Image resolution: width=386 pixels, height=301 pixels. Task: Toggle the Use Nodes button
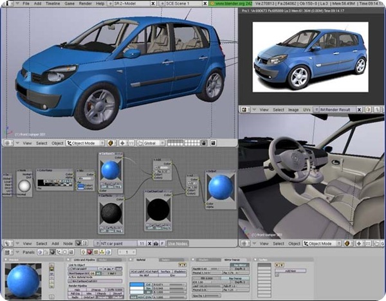pos(178,243)
